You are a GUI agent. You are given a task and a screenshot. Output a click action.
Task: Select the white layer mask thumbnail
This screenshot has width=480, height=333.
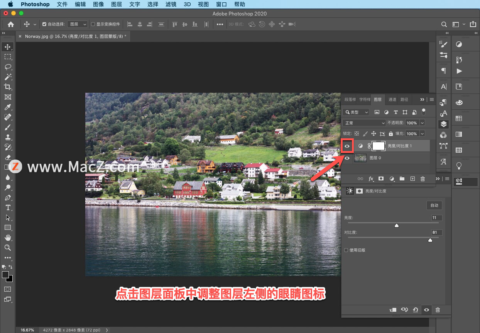click(379, 146)
